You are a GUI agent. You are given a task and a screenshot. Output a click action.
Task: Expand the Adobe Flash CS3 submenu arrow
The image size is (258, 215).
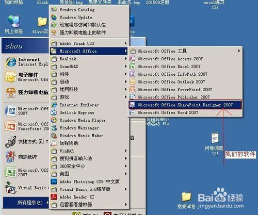coord(126,43)
